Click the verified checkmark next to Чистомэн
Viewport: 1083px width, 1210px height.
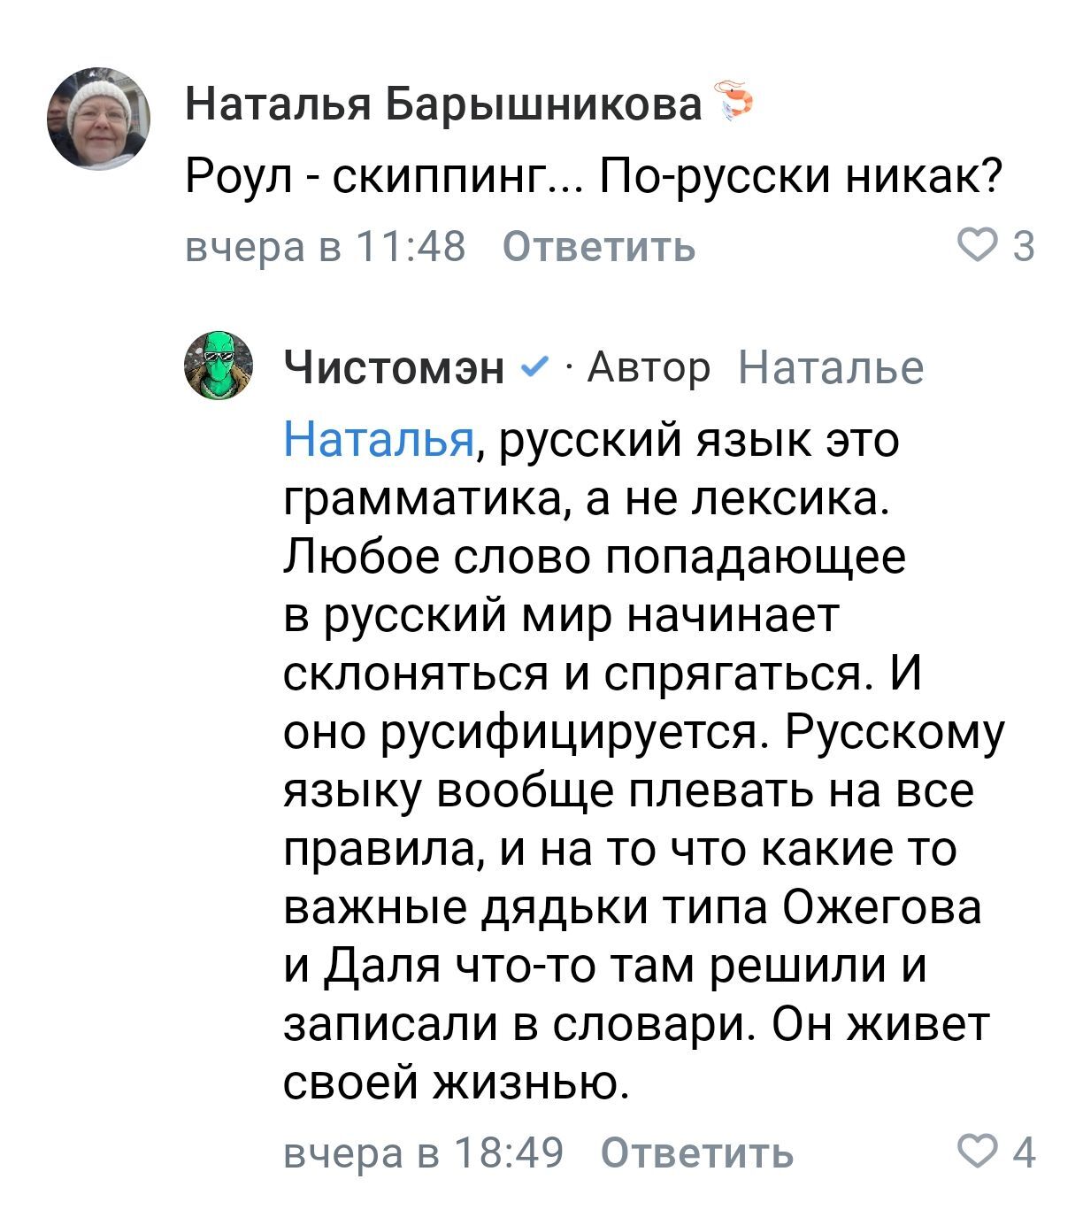[x=534, y=366]
